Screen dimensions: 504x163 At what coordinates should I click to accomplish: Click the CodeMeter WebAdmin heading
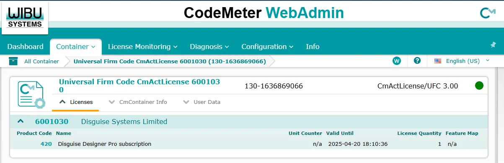point(264,13)
